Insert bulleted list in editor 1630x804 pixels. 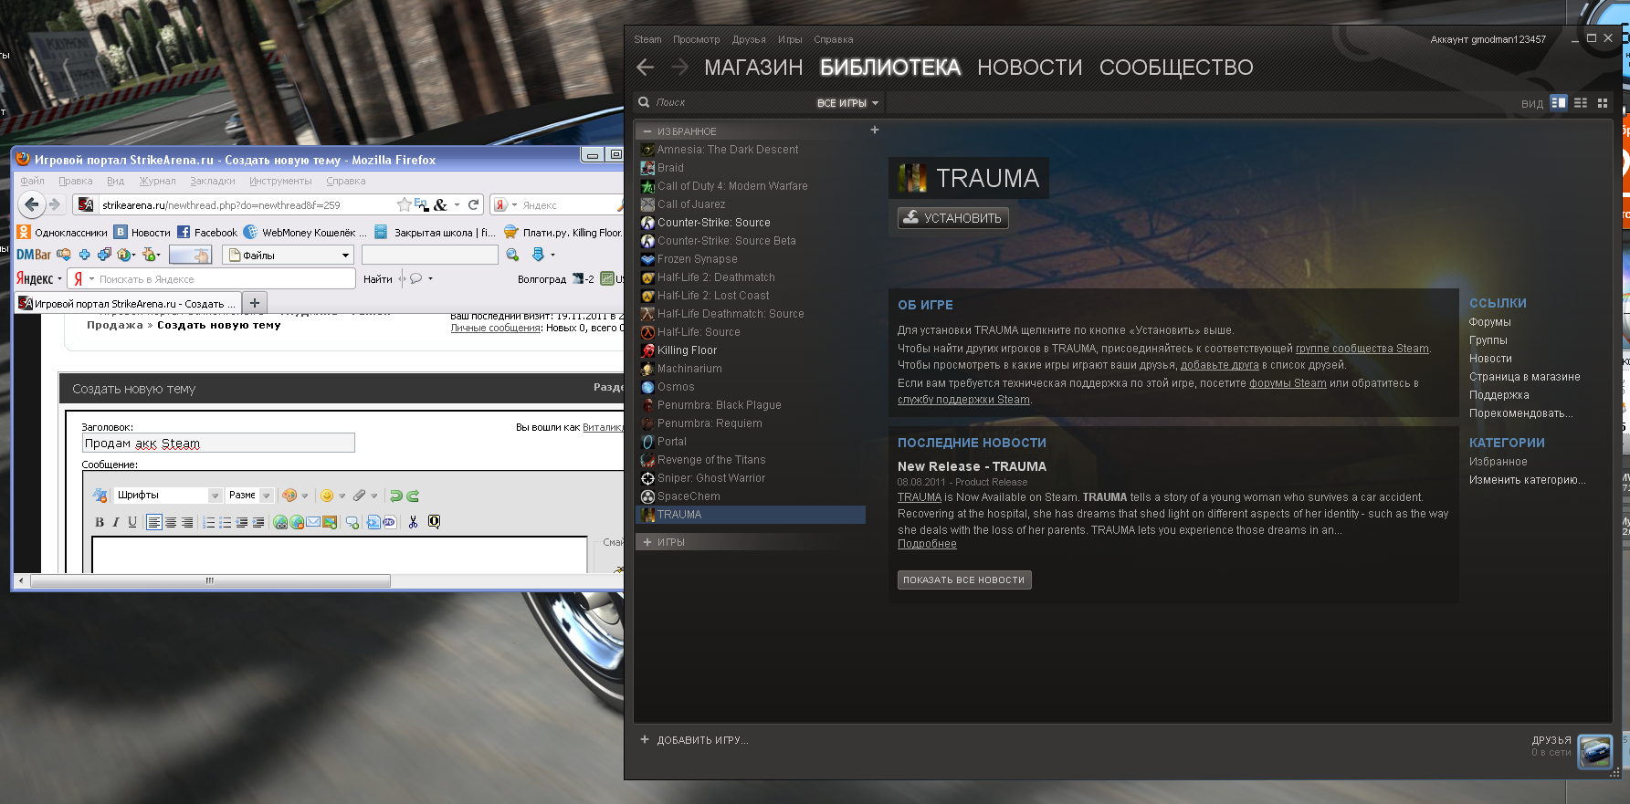pos(225,522)
